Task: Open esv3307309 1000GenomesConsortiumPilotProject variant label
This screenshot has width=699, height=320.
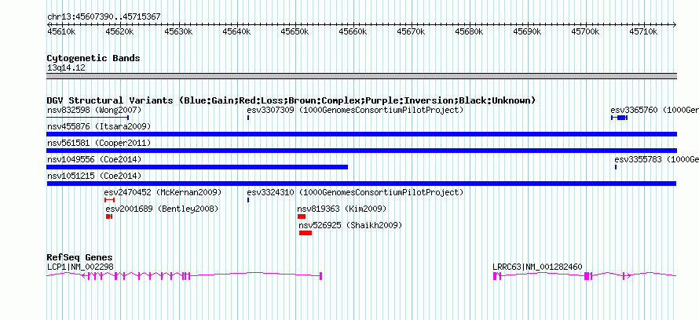Action: (x=355, y=110)
